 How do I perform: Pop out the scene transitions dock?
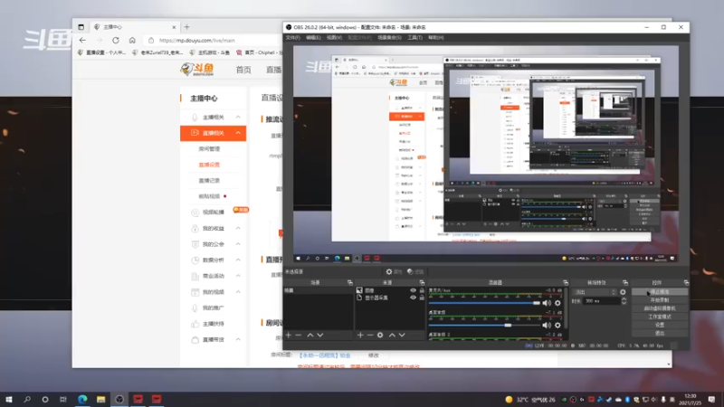(625, 282)
